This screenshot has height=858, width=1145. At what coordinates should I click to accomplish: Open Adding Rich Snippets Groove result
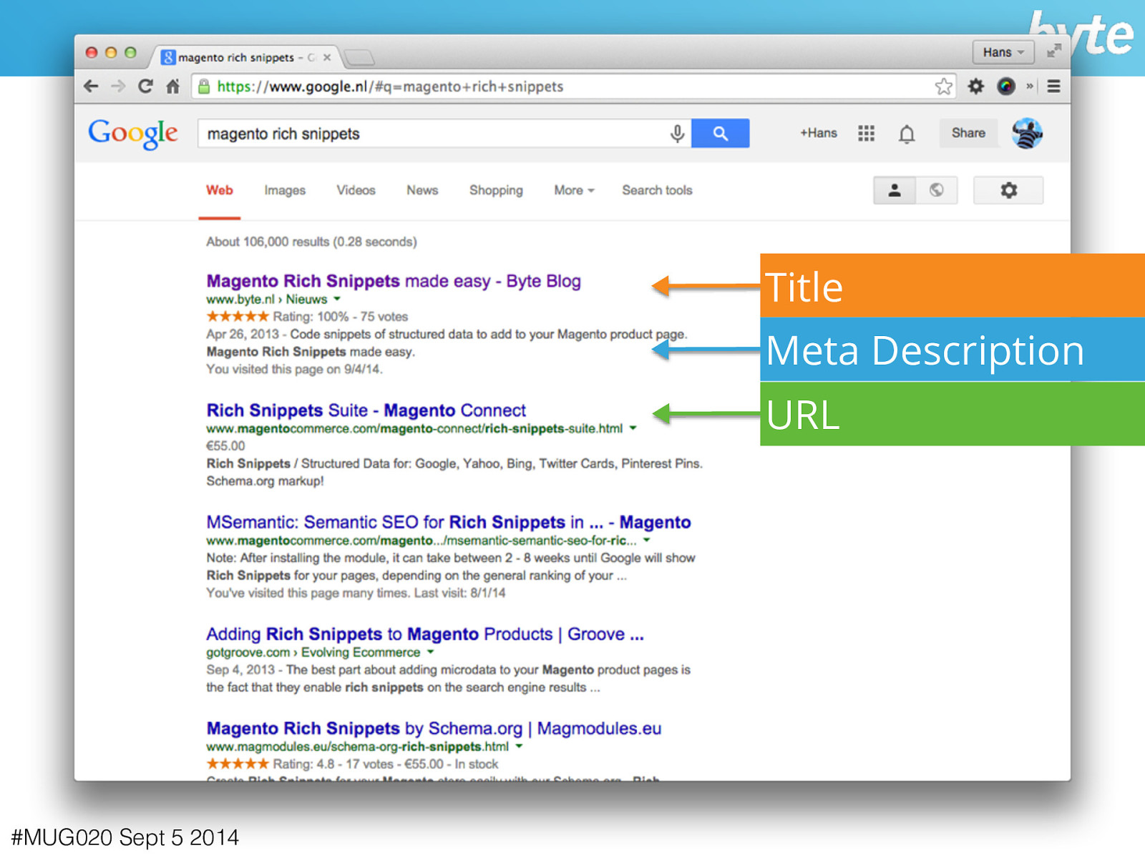click(x=425, y=634)
